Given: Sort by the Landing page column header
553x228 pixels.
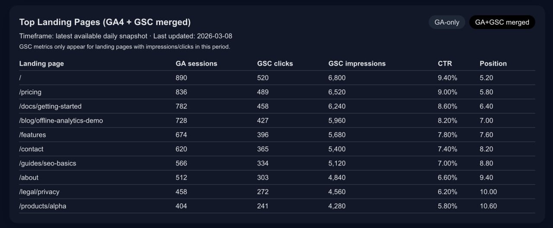Looking at the screenshot, I should click(41, 63).
